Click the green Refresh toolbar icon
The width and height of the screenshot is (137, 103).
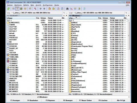point(8,9)
